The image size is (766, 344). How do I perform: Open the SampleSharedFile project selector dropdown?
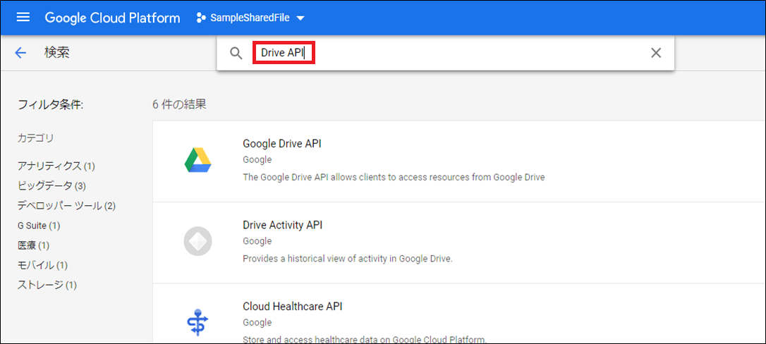coord(250,18)
